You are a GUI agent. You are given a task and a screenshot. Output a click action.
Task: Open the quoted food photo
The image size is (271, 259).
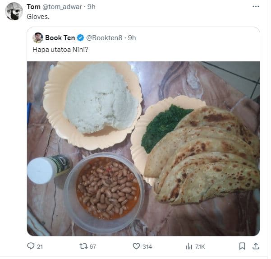pyautogui.click(x=143, y=148)
